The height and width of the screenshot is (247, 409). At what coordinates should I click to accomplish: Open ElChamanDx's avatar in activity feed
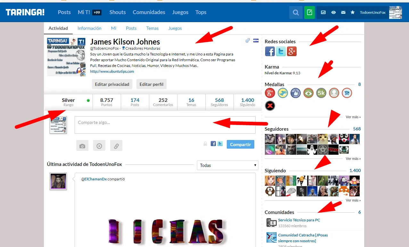(x=58, y=181)
